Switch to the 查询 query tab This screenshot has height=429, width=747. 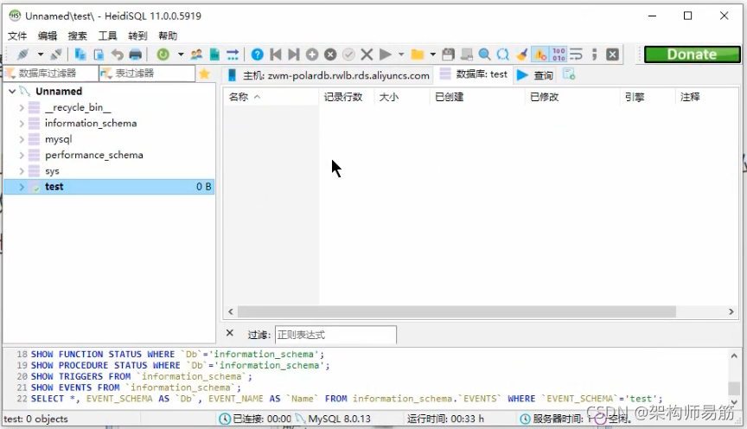pos(535,75)
